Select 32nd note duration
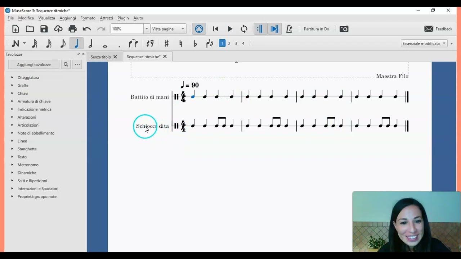461x259 pixels. coord(35,44)
